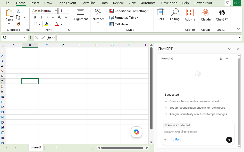The width and height of the screenshot is (244, 152).
Task: Open underline style dropdown arrow
Action: [53, 17]
